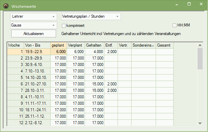Click the scrollbar down arrow
This screenshot has height=132, width=208.
[x=200, y=123]
